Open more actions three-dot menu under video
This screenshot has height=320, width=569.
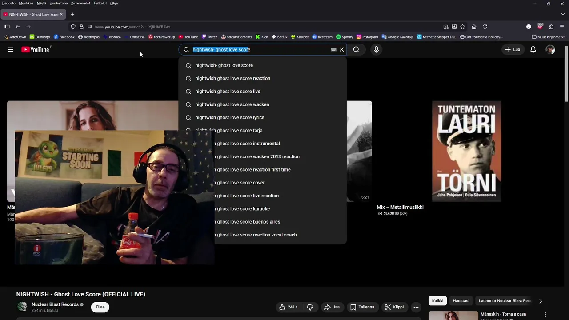pos(416,307)
